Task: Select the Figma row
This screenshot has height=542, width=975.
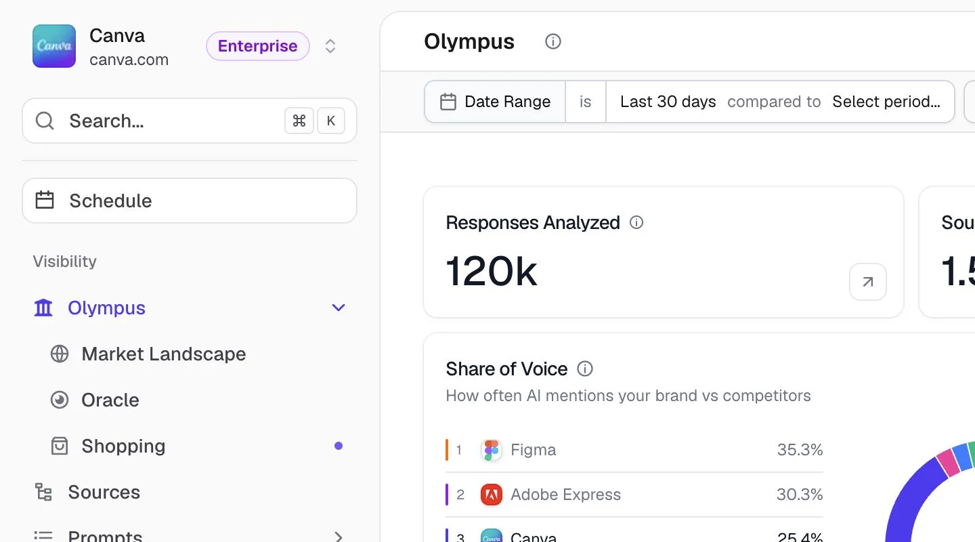Action: click(634, 450)
